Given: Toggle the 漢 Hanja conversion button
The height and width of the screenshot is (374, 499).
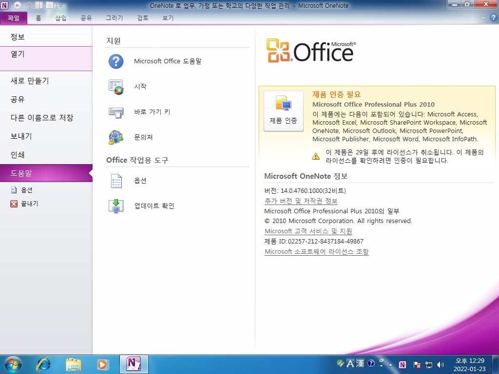Looking at the screenshot, I should (x=360, y=363).
